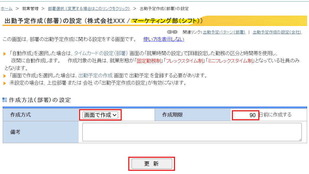The height and width of the screenshot is (174, 309).
Task: Click the red フレックスタイム制 link
Action: click(x=184, y=61)
